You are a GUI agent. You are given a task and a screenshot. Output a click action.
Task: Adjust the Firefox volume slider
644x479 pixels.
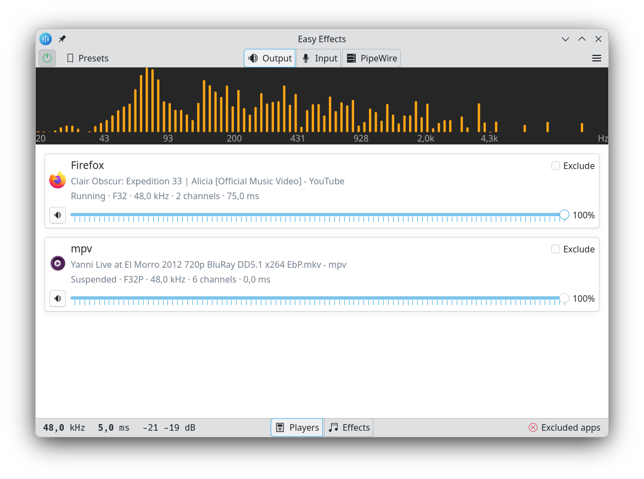coord(320,215)
